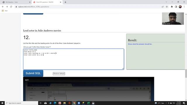187x105 pixels.
Task: Open a new browser tab
Action: (65, 2)
